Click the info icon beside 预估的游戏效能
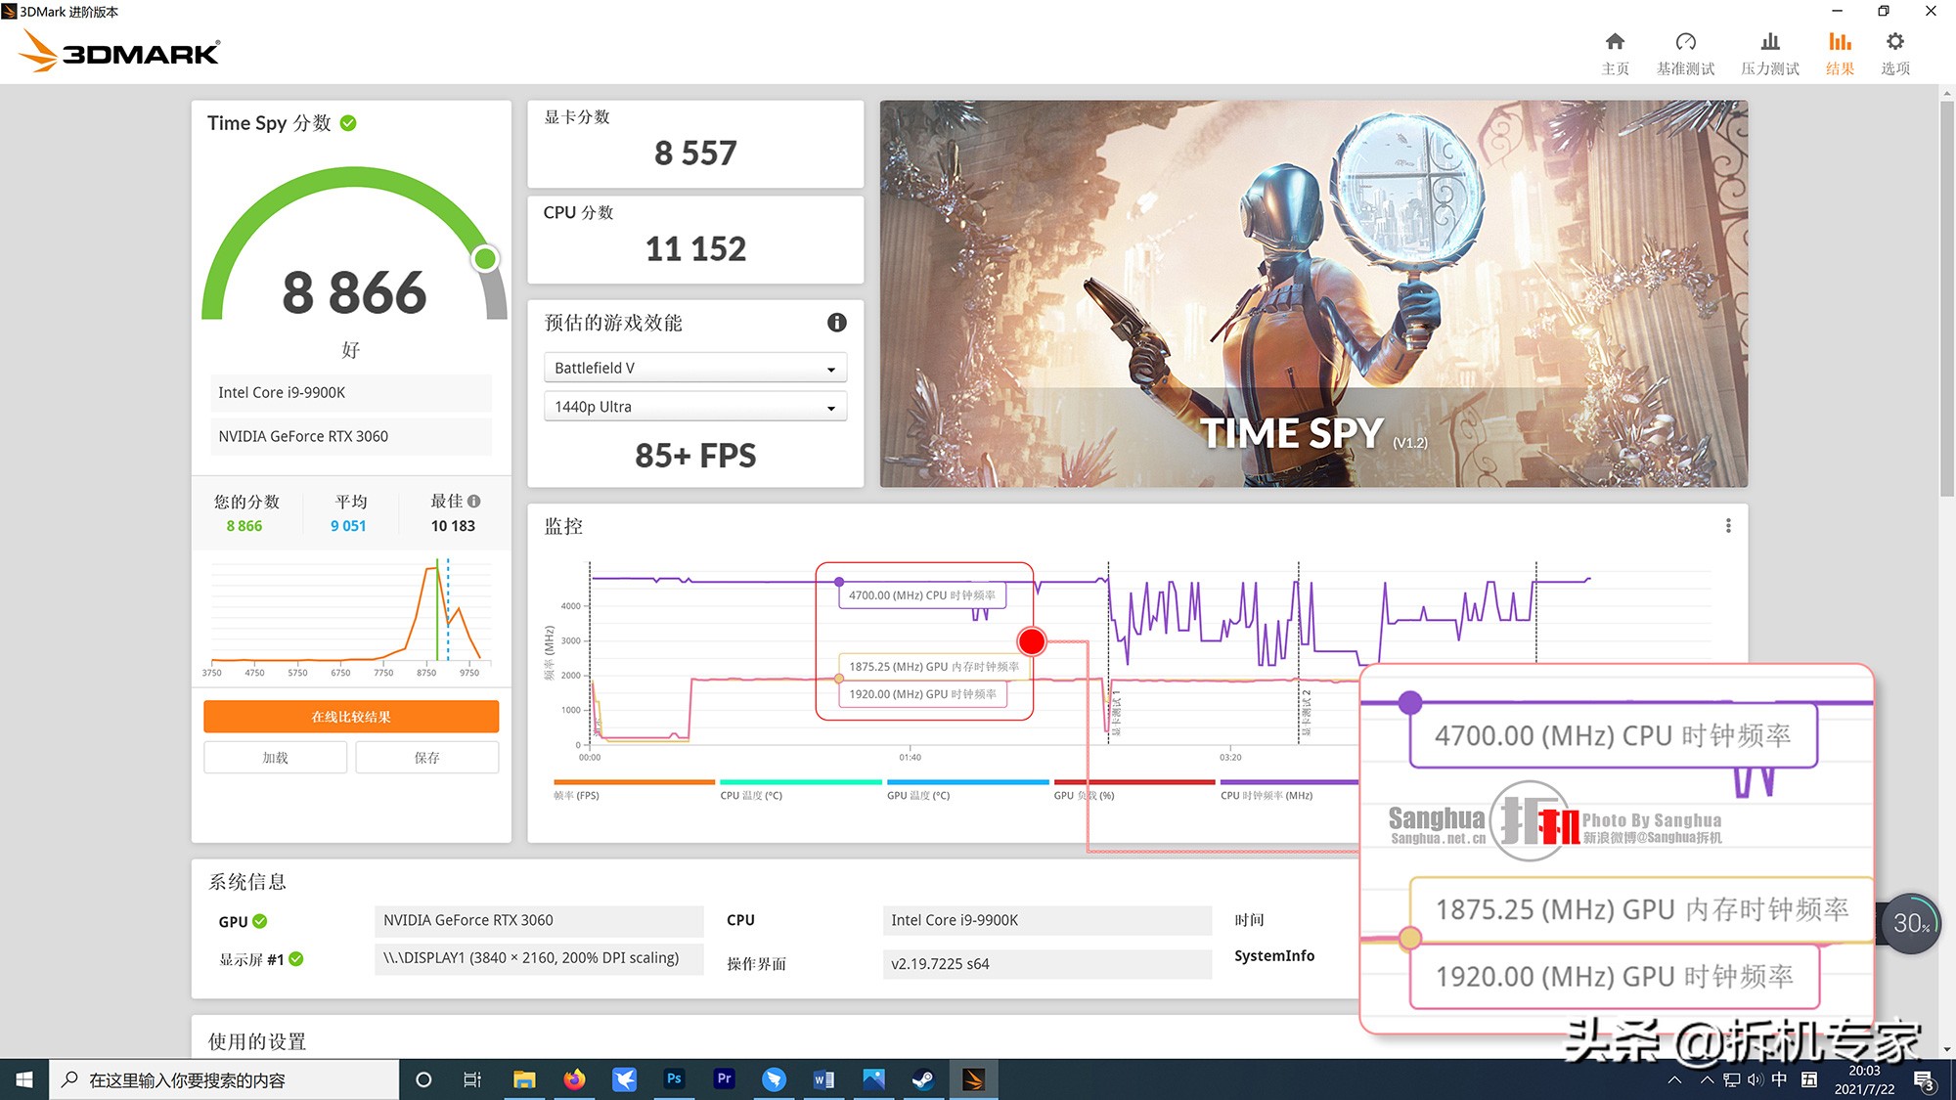The width and height of the screenshot is (1956, 1100). click(836, 323)
